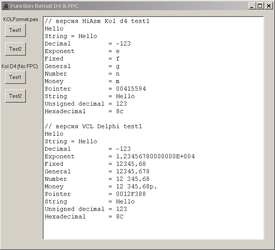
Task: Minimize the Function format window
Action: [x=252, y=6]
